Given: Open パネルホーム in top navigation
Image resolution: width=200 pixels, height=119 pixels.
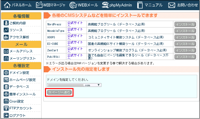Looking at the screenshot, I should pos(18,5).
